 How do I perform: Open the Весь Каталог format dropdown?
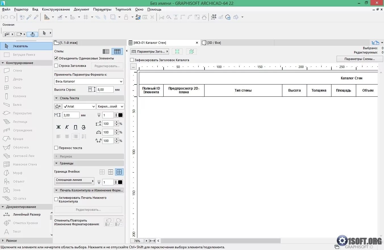(x=89, y=81)
